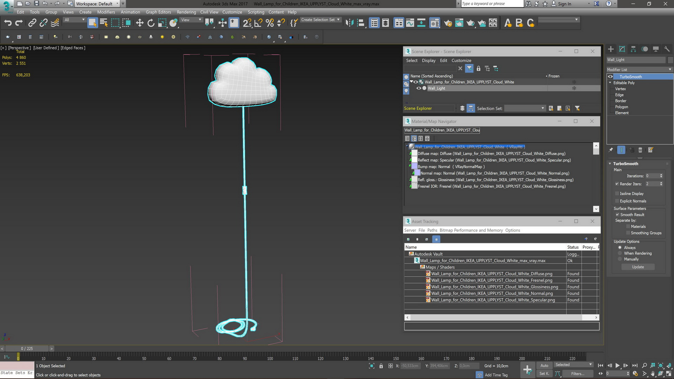Open the Rendering menu
The image size is (674, 379).
click(x=186, y=12)
